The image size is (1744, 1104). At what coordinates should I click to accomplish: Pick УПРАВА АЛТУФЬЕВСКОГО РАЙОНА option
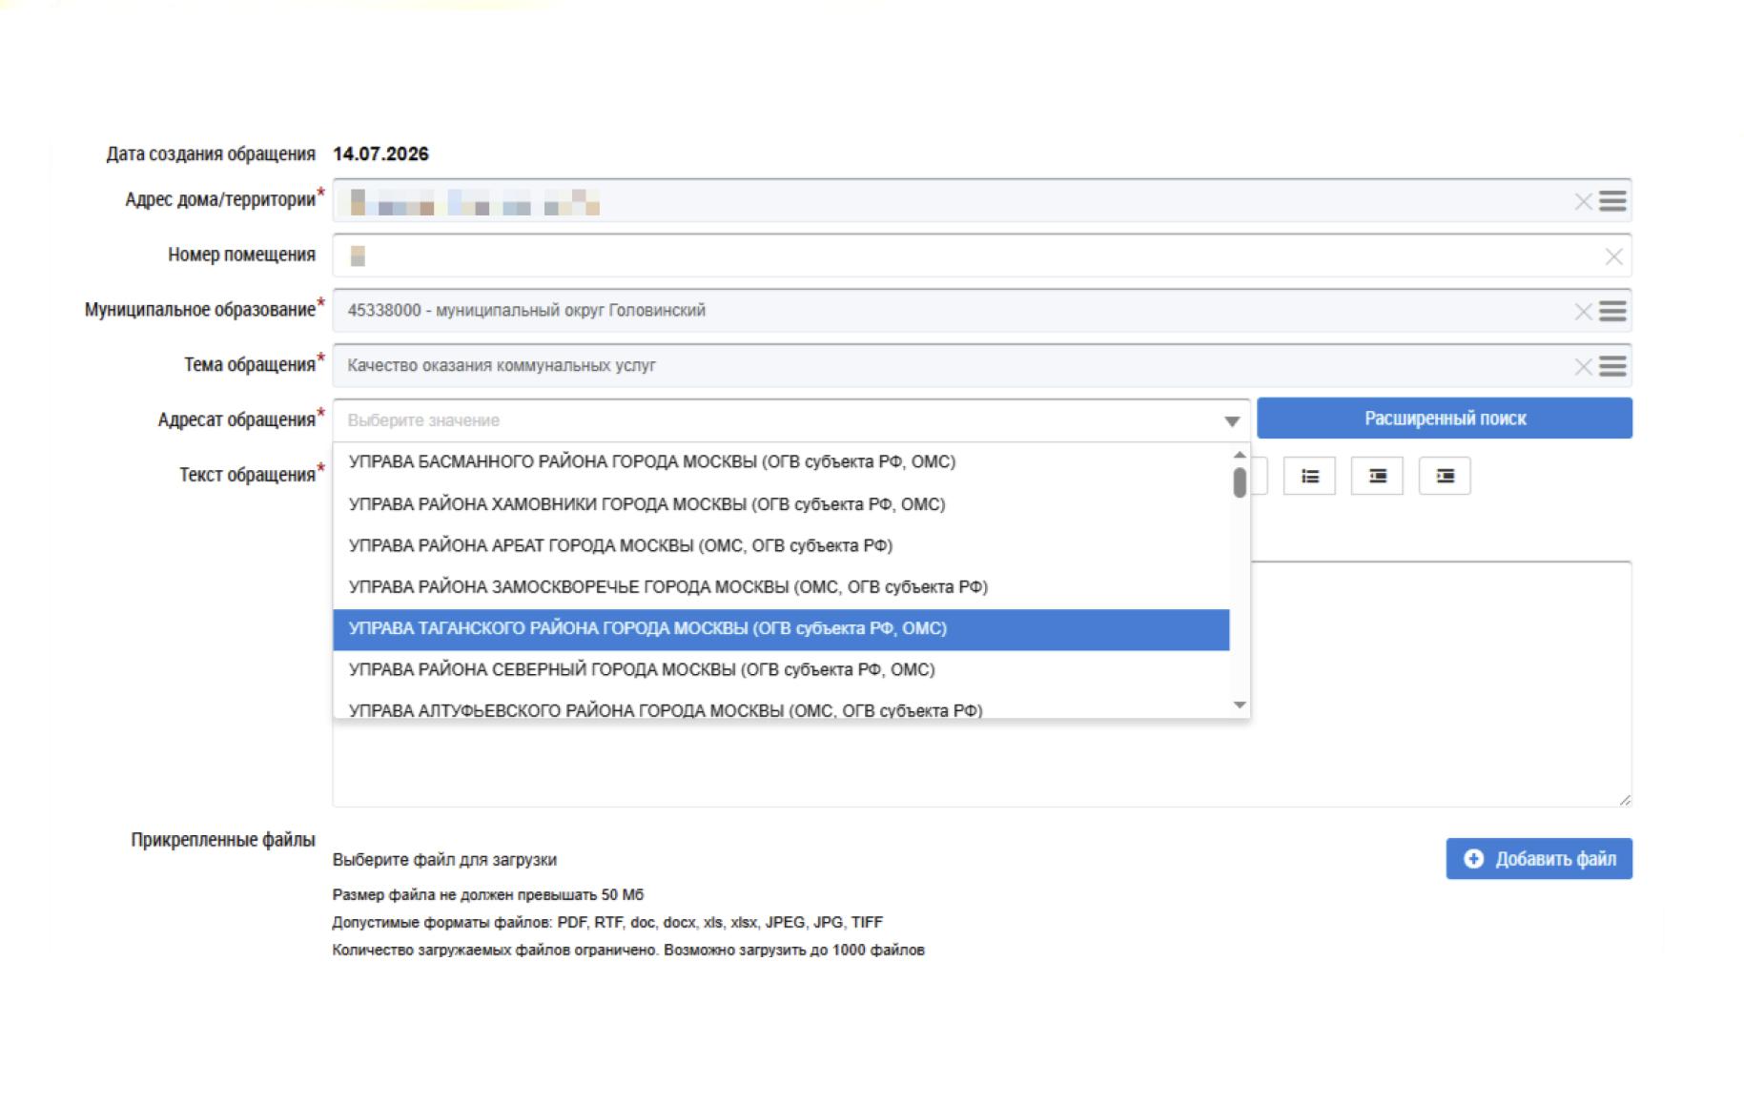click(781, 706)
